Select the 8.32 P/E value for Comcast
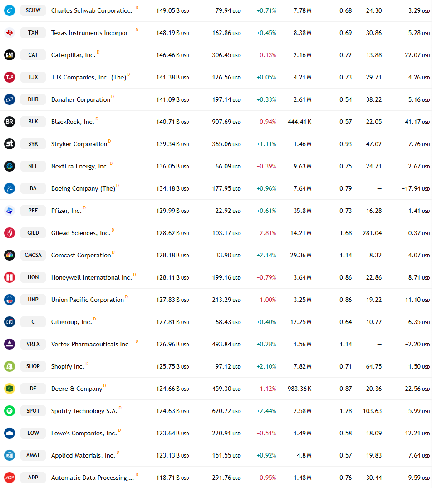 coord(375,255)
